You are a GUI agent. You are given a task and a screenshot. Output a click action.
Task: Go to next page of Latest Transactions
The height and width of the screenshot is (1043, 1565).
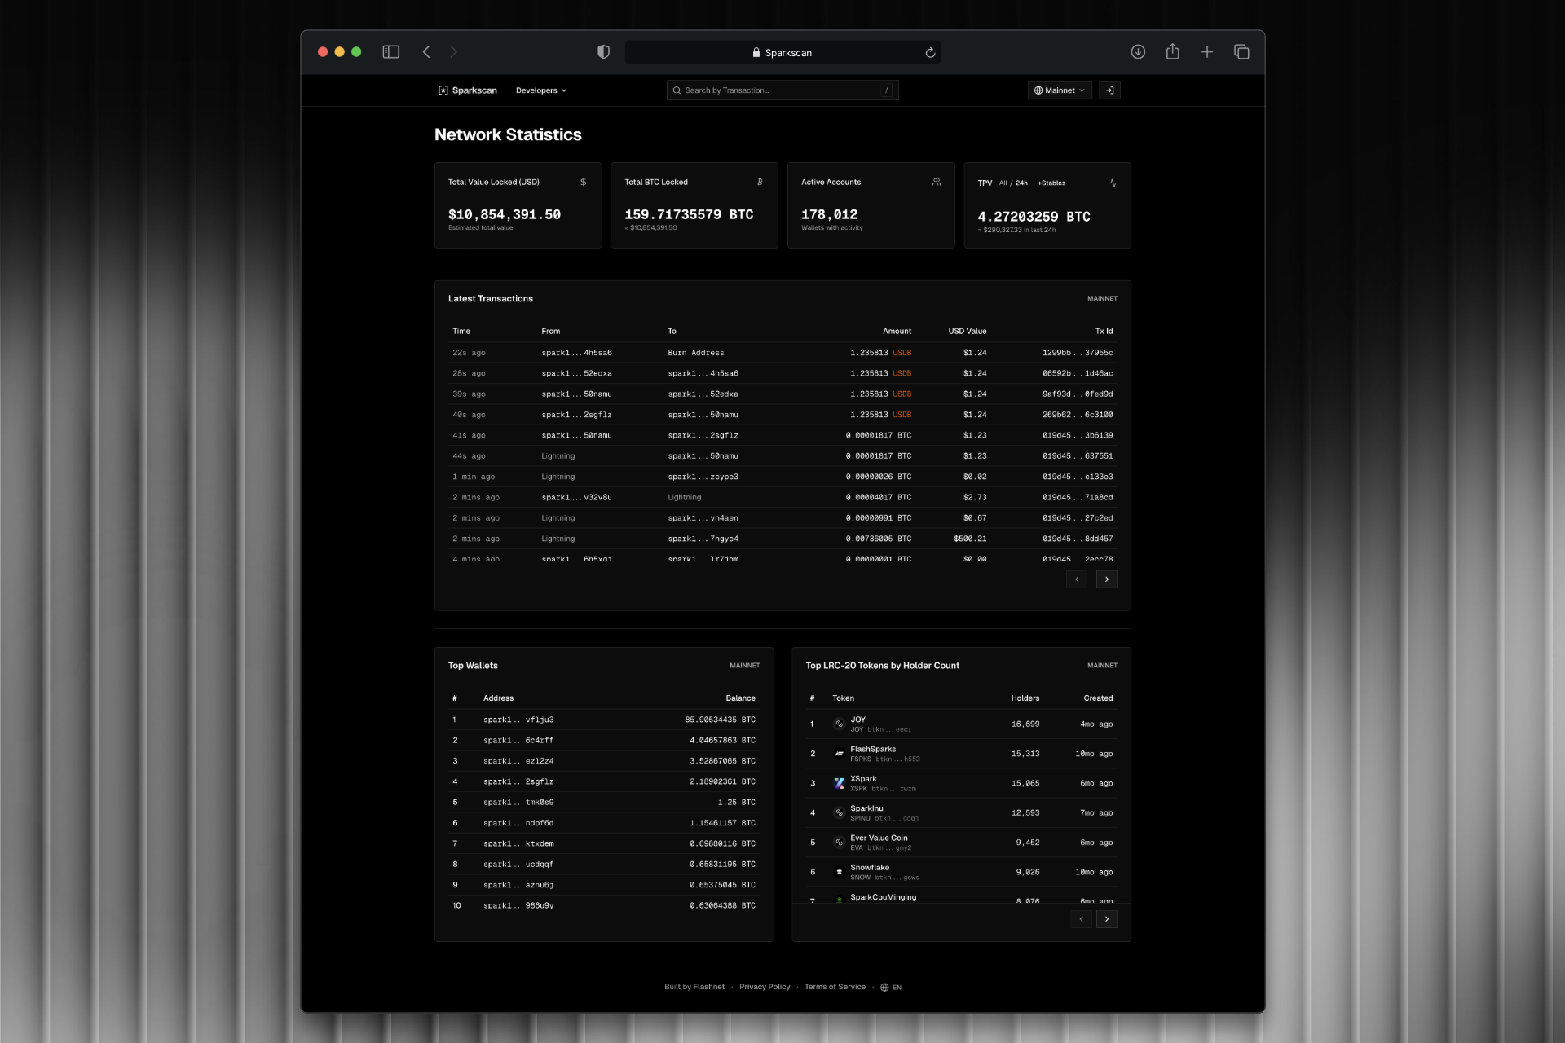(1106, 579)
